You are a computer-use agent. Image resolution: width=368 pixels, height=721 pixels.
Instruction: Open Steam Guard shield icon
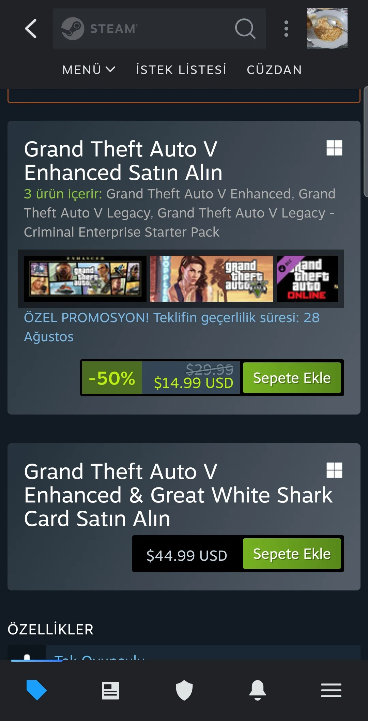tap(184, 690)
